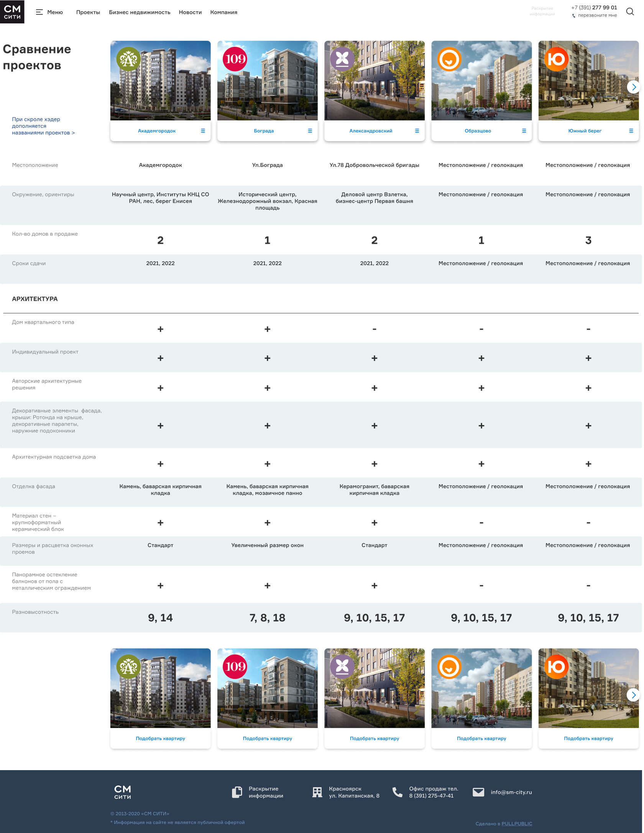Viewport: 644px width, 833px height.
Task: Open the Проекты menu item
Action: tap(88, 12)
